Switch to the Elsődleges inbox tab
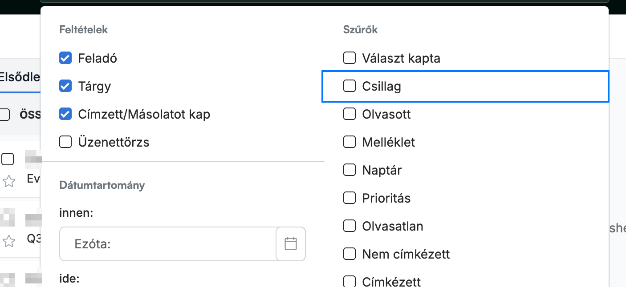 [20, 77]
